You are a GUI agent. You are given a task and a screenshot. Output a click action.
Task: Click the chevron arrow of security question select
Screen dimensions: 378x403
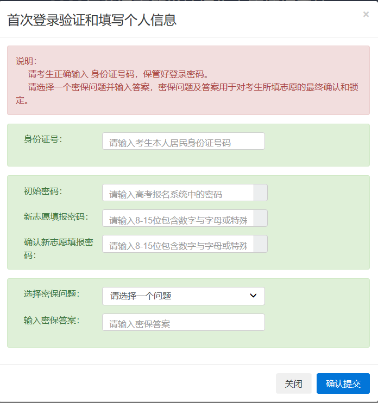coord(253,296)
